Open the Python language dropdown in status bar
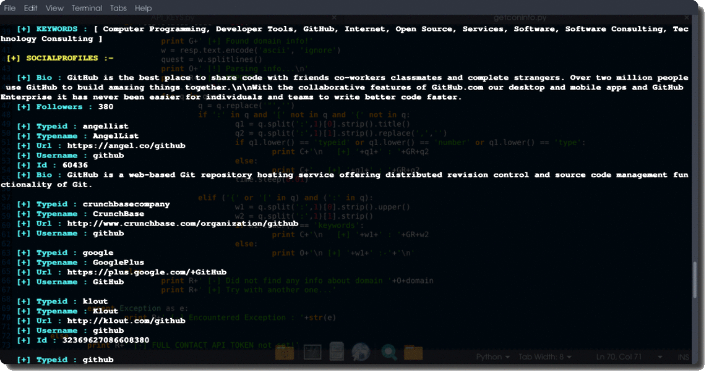The width and height of the screenshot is (709, 375). (492, 357)
